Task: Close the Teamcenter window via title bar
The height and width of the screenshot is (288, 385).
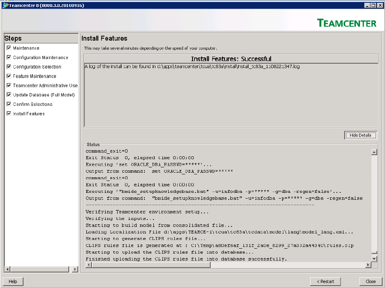Action: tap(380, 5)
